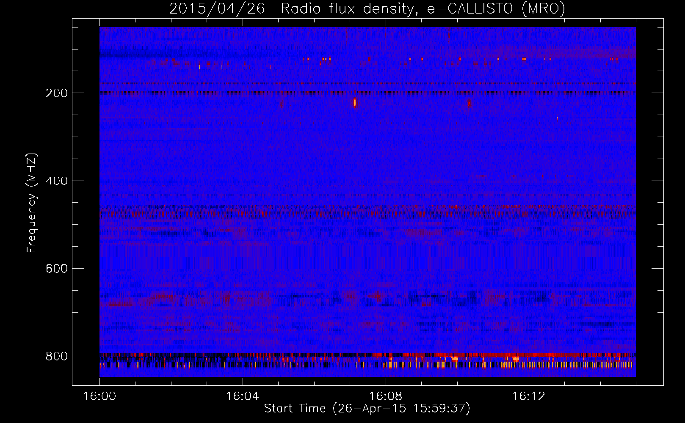Viewport: 685px width, 423px height.
Task: Click the '600' frequency tick label
Action: point(57,269)
